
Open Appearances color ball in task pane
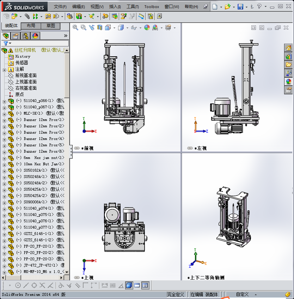[x=288, y=82]
